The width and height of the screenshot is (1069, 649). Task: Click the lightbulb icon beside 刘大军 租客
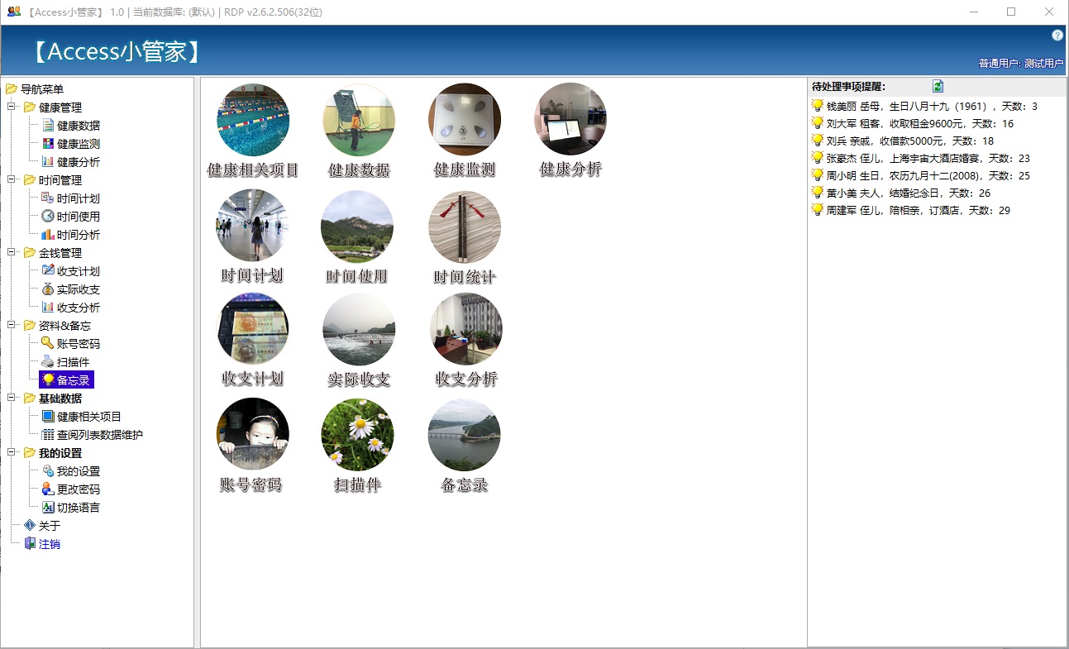[818, 123]
